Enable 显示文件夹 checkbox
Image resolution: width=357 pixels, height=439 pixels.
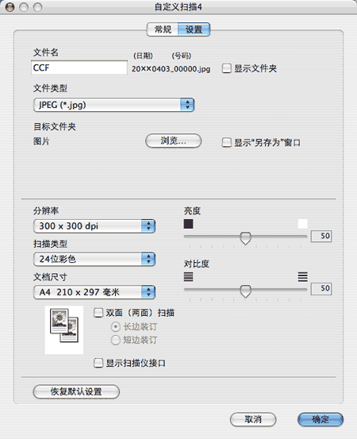point(226,68)
